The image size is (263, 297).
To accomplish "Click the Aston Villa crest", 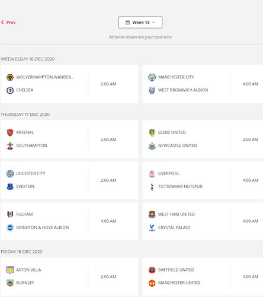I will [10, 270].
